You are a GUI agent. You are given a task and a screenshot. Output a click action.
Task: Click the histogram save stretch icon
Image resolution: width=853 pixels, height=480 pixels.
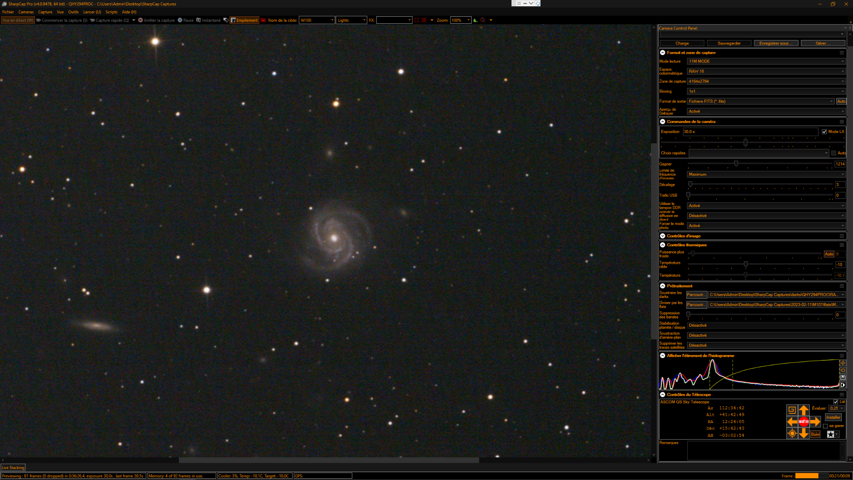(x=843, y=377)
